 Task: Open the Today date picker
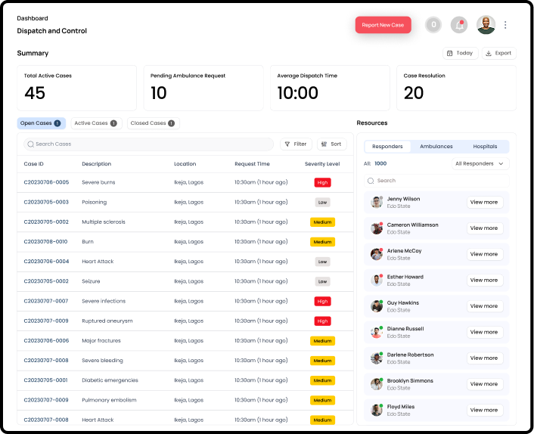(x=460, y=53)
